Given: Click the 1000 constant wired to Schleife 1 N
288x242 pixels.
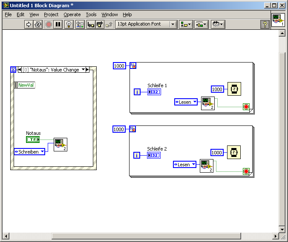Looking at the screenshot, I should (x=119, y=66).
